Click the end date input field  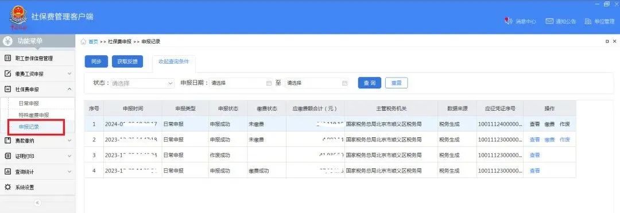[317, 83]
